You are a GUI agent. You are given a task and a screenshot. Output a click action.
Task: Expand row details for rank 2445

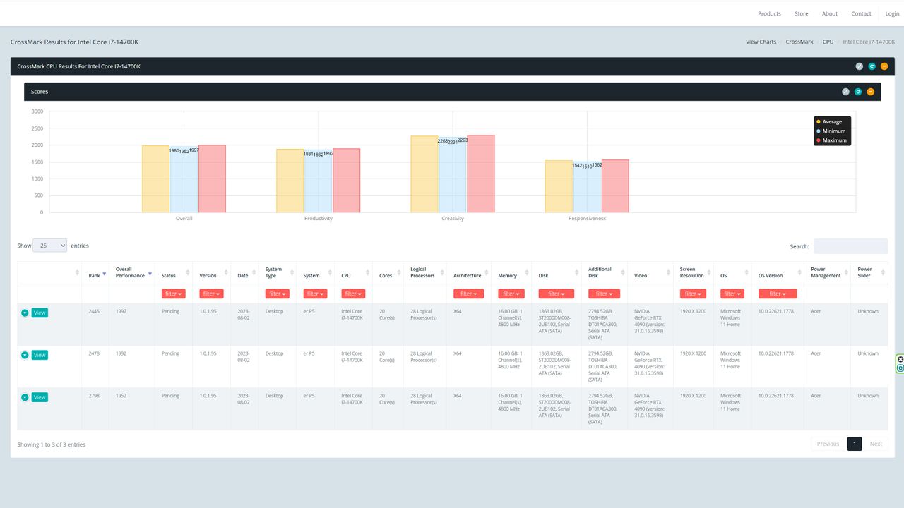(25, 313)
